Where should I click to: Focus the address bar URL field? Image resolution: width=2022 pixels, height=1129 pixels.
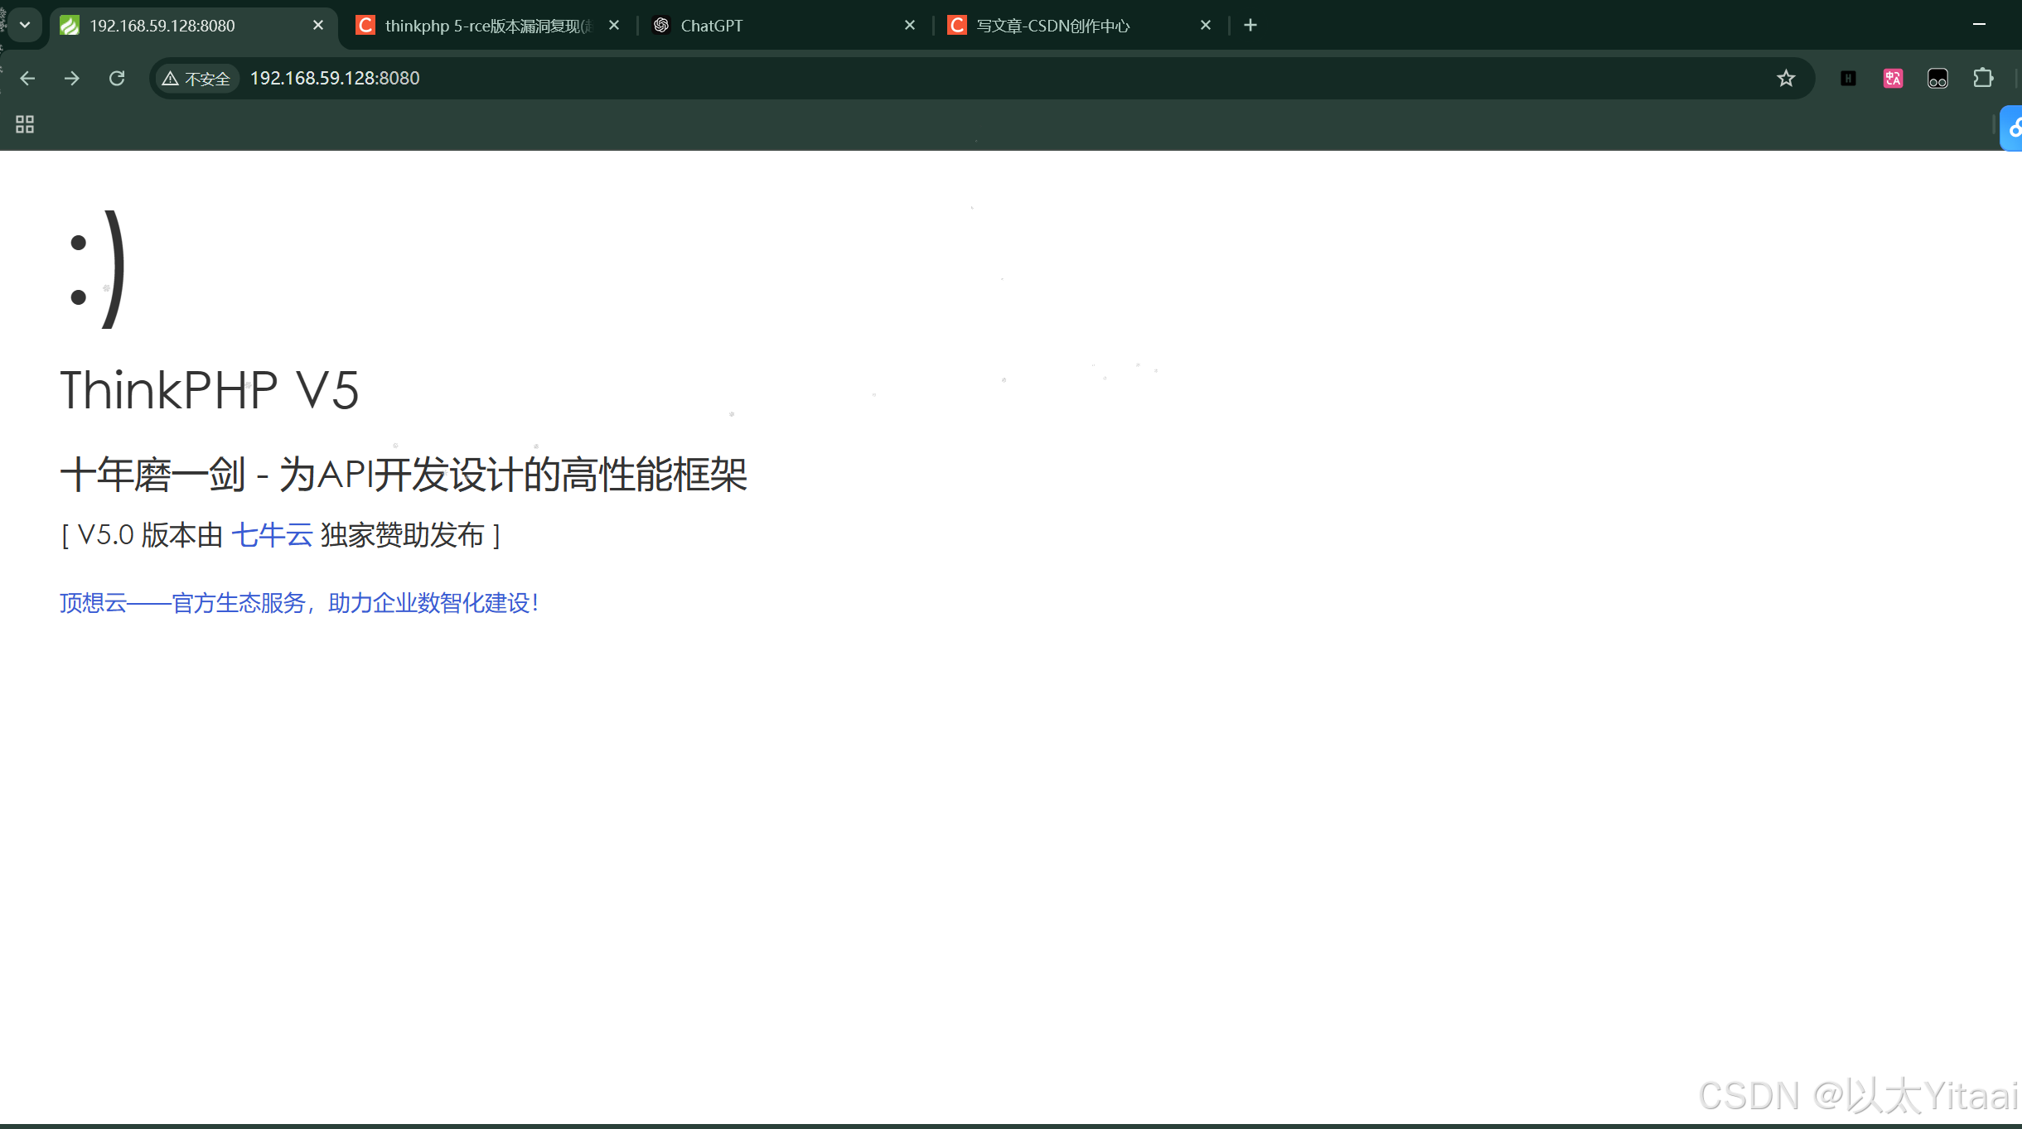pyautogui.click(x=994, y=78)
